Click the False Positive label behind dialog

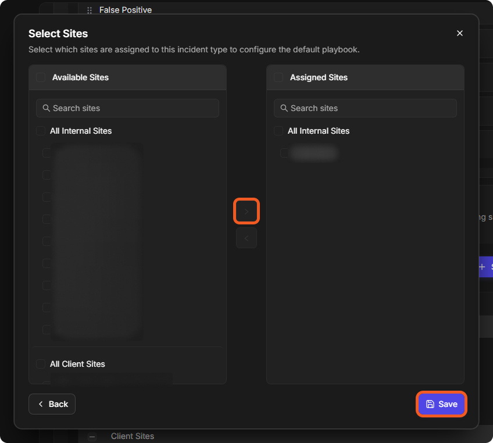point(126,10)
